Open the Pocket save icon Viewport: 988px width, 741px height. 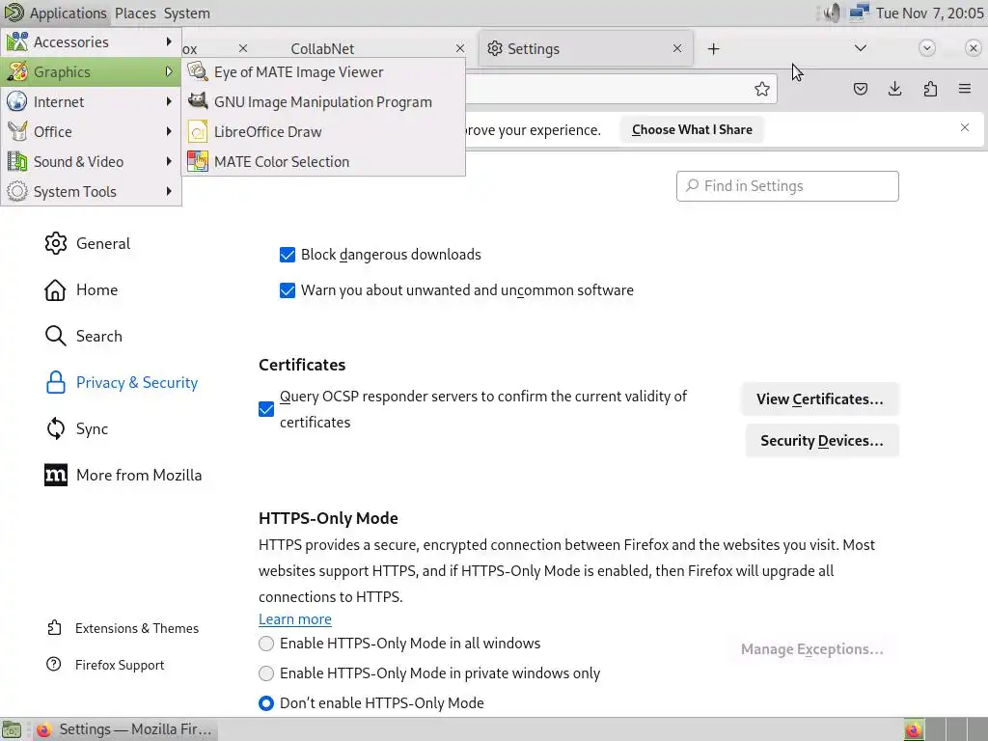[860, 89]
